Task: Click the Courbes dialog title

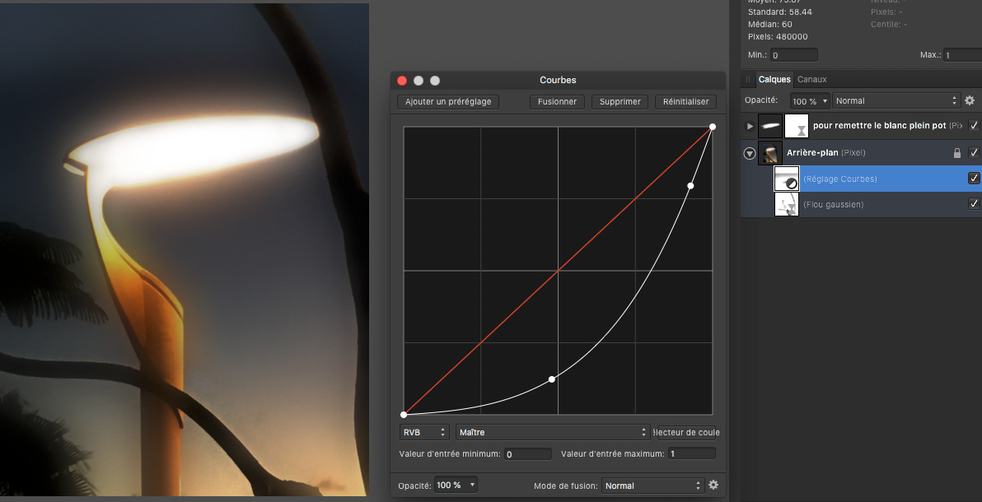Action: (558, 80)
